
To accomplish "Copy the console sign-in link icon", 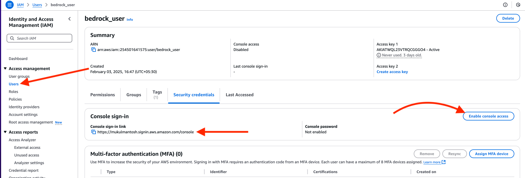I will click(x=94, y=132).
